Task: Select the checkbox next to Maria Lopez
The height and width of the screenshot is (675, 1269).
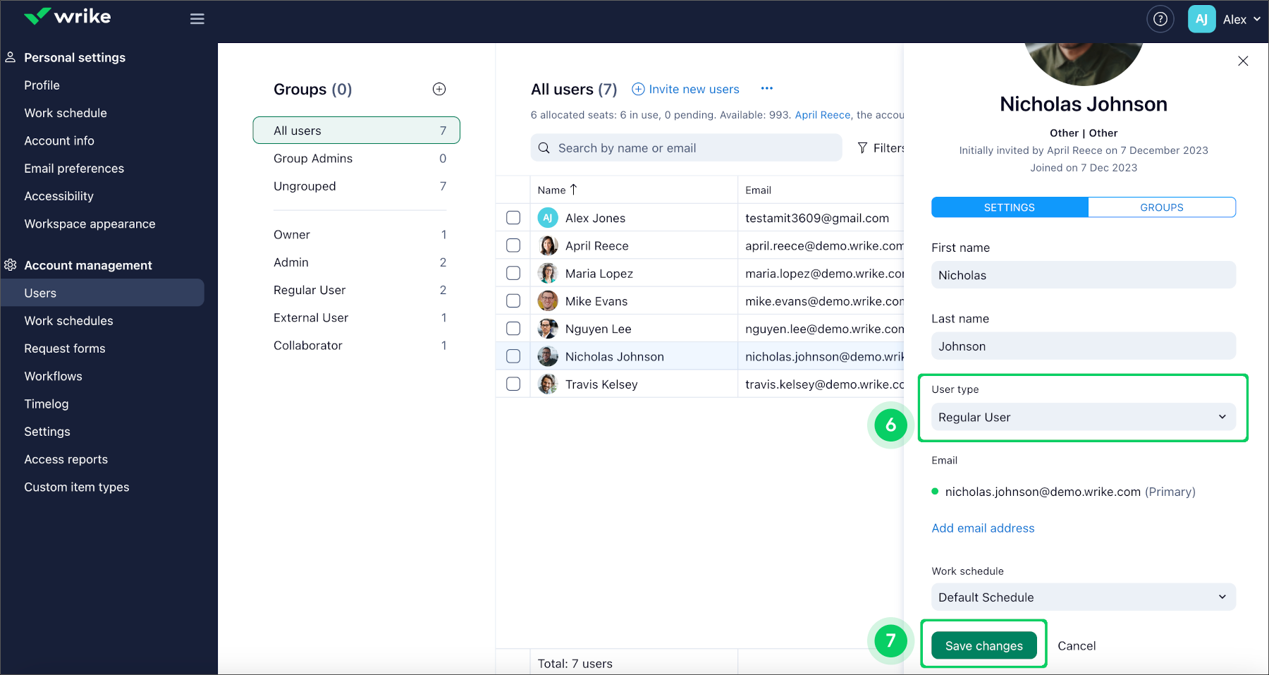Action: (513, 273)
